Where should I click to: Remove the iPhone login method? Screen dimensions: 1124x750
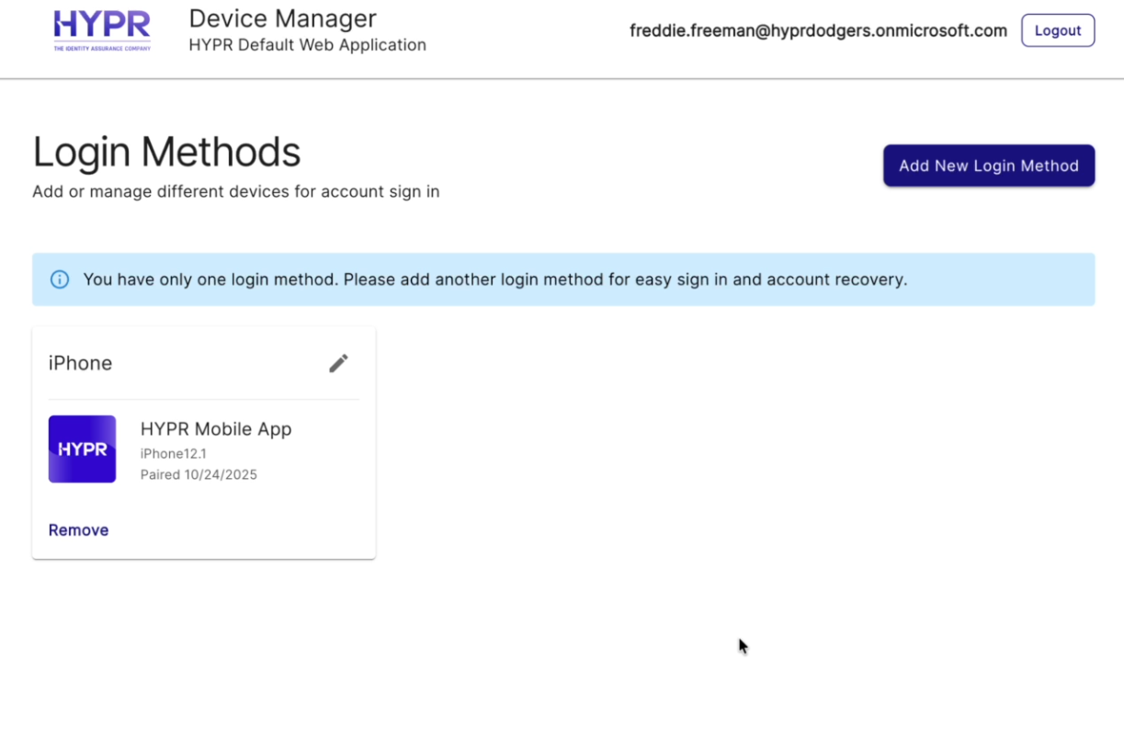pos(78,530)
